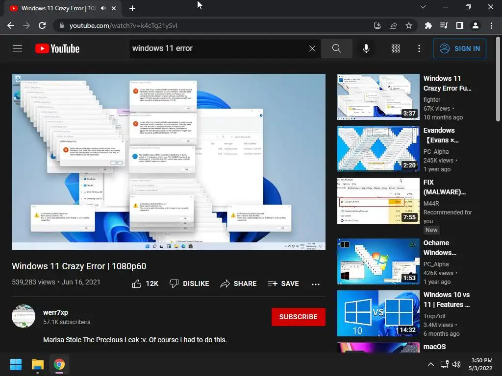Image resolution: width=502 pixels, height=376 pixels.
Task: Clear the YouTube search query
Action: coord(312,48)
